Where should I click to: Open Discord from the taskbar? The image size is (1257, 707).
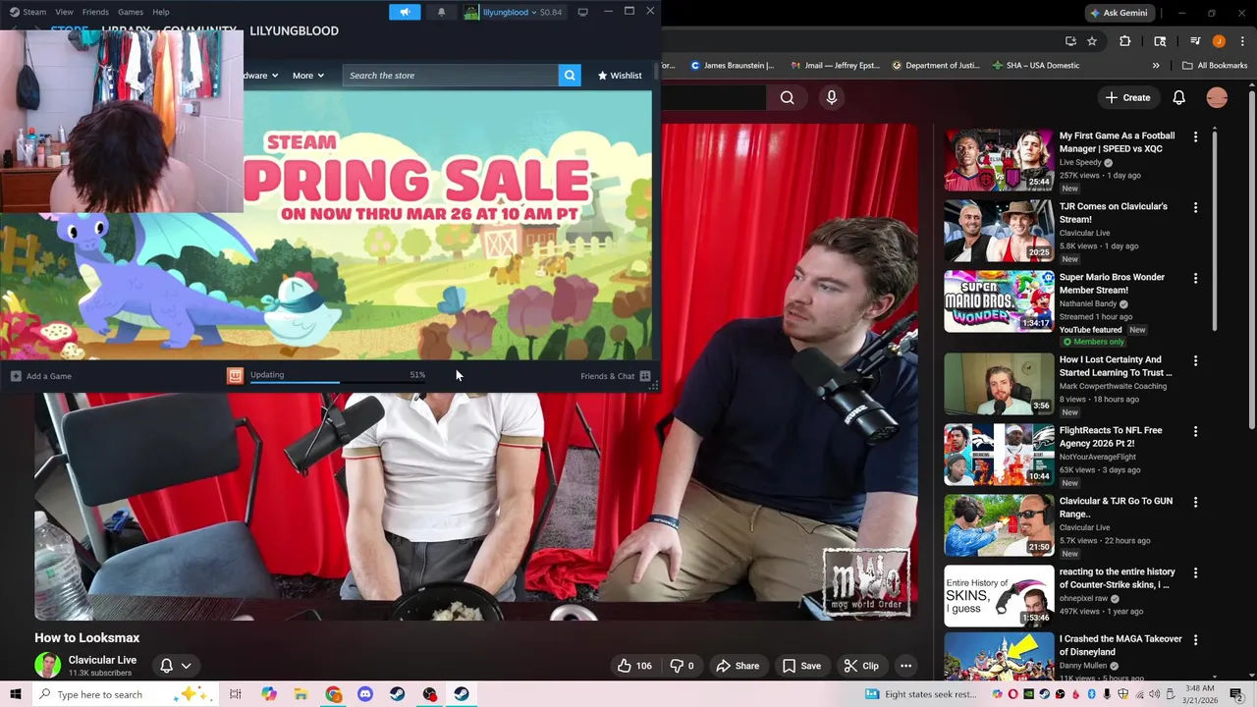pos(365,694)
